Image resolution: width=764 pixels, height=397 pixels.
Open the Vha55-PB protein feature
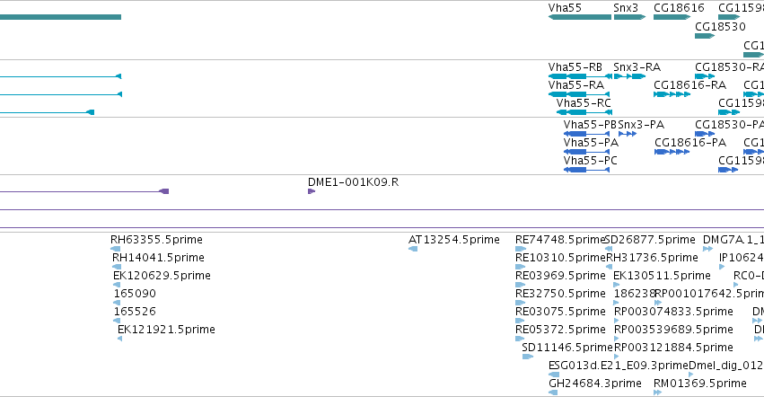click(x=586, y=134)
